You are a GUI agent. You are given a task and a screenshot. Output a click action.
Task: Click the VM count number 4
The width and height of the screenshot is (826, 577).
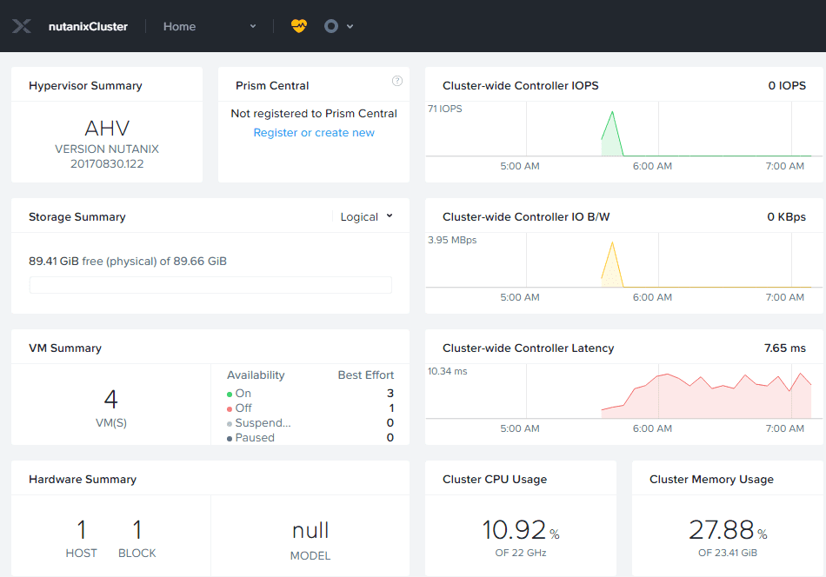coord(110,400)
